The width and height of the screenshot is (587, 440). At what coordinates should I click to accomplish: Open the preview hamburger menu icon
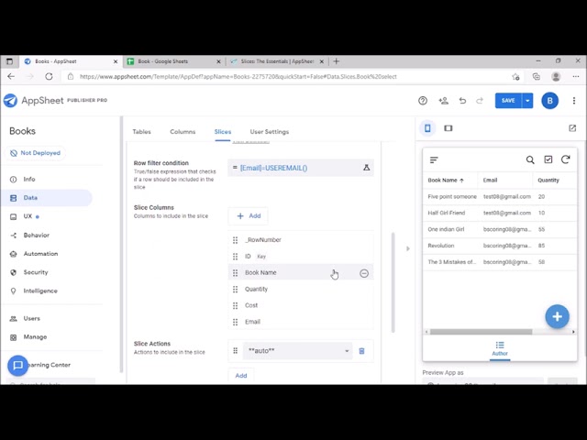coord(434,159)
